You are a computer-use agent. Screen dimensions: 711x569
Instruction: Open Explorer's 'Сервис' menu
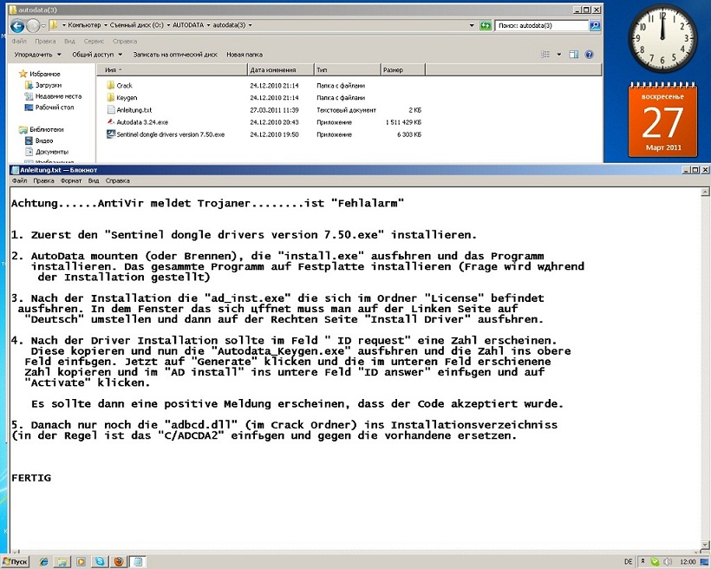pos(94,42)
